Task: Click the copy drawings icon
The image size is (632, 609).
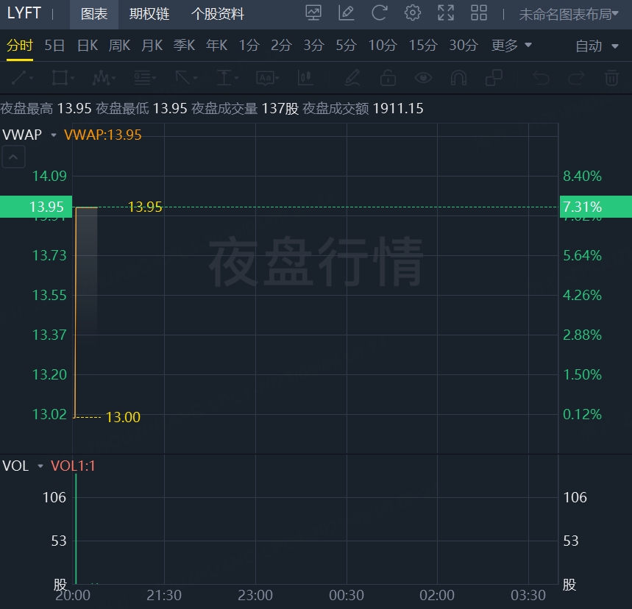Action: [x=494, y=77]
